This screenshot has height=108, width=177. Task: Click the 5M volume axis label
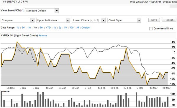click(173, 100)
